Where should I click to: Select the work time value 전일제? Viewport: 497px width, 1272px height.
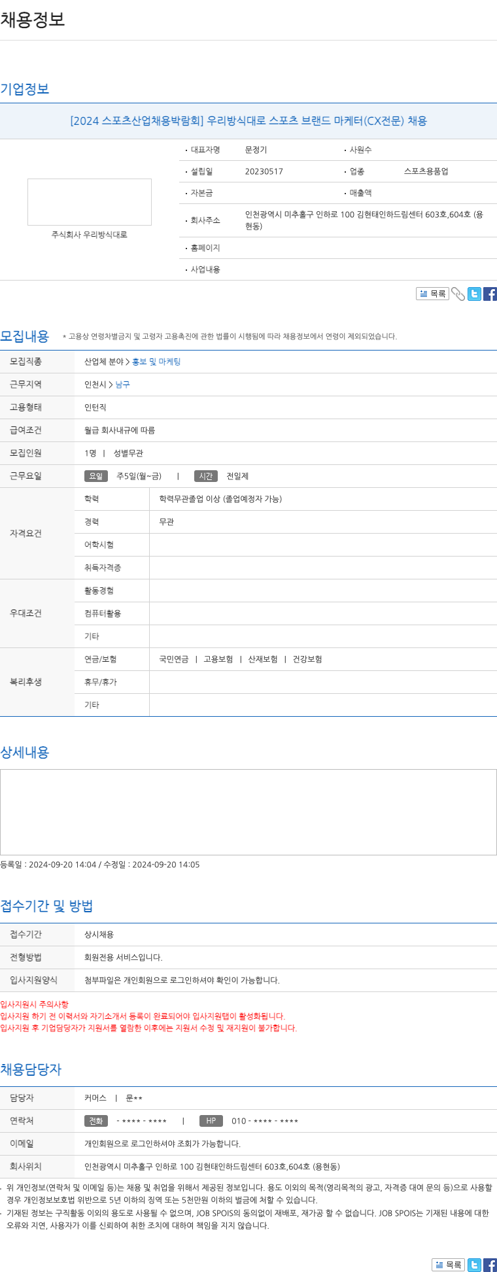click(237, 476)
